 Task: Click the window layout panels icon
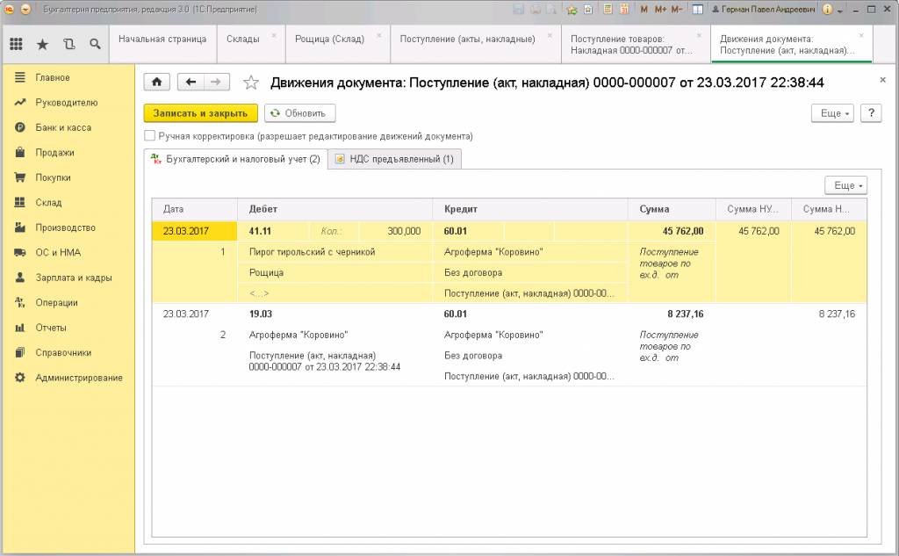click(698, 9)
